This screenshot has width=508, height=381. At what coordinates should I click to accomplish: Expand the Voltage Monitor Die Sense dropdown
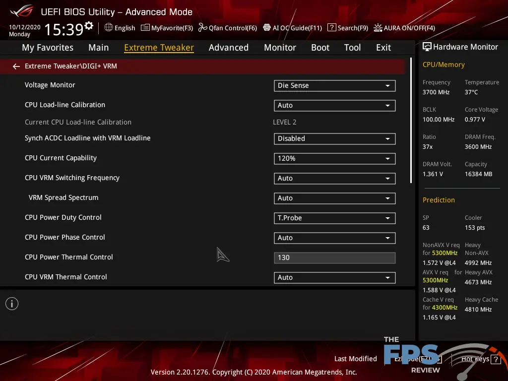335,85
